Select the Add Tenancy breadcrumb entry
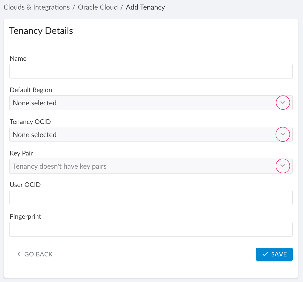 click(145, 7)
